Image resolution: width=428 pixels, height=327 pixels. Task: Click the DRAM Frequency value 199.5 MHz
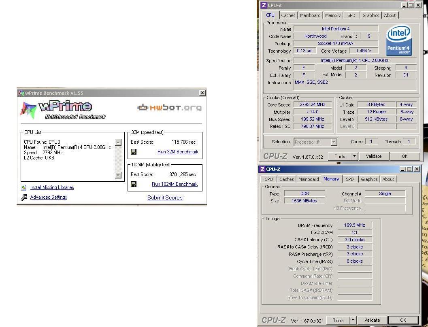click(355, 225)
